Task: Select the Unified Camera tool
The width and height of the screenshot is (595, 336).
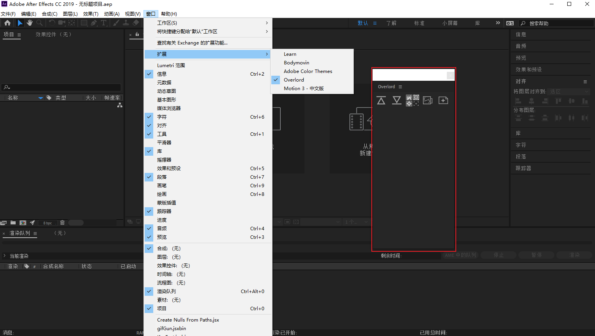Action: [x=61, y=23]
